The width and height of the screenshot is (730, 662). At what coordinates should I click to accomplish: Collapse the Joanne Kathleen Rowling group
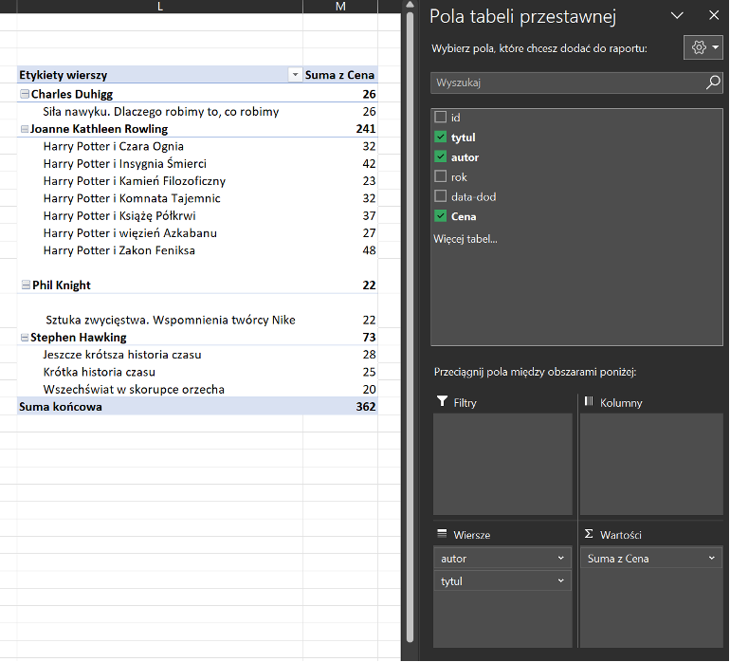25,129
